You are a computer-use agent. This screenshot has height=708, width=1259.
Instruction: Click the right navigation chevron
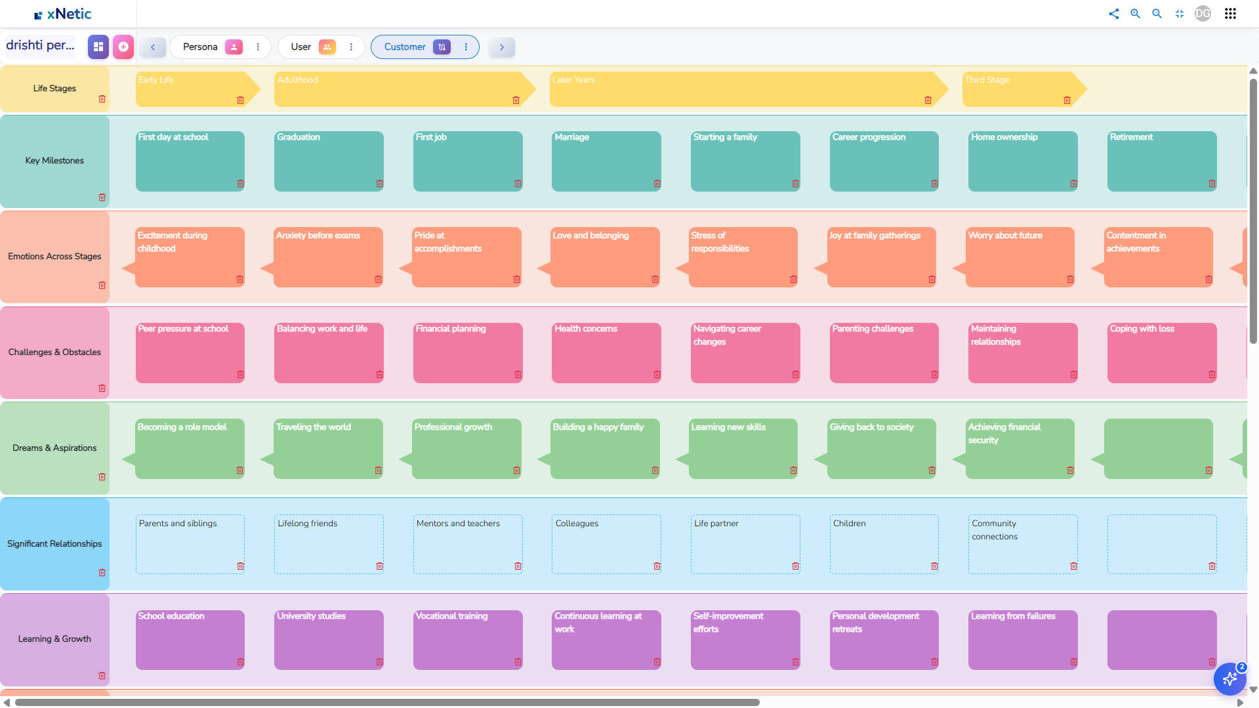click(x=501, y=47)
